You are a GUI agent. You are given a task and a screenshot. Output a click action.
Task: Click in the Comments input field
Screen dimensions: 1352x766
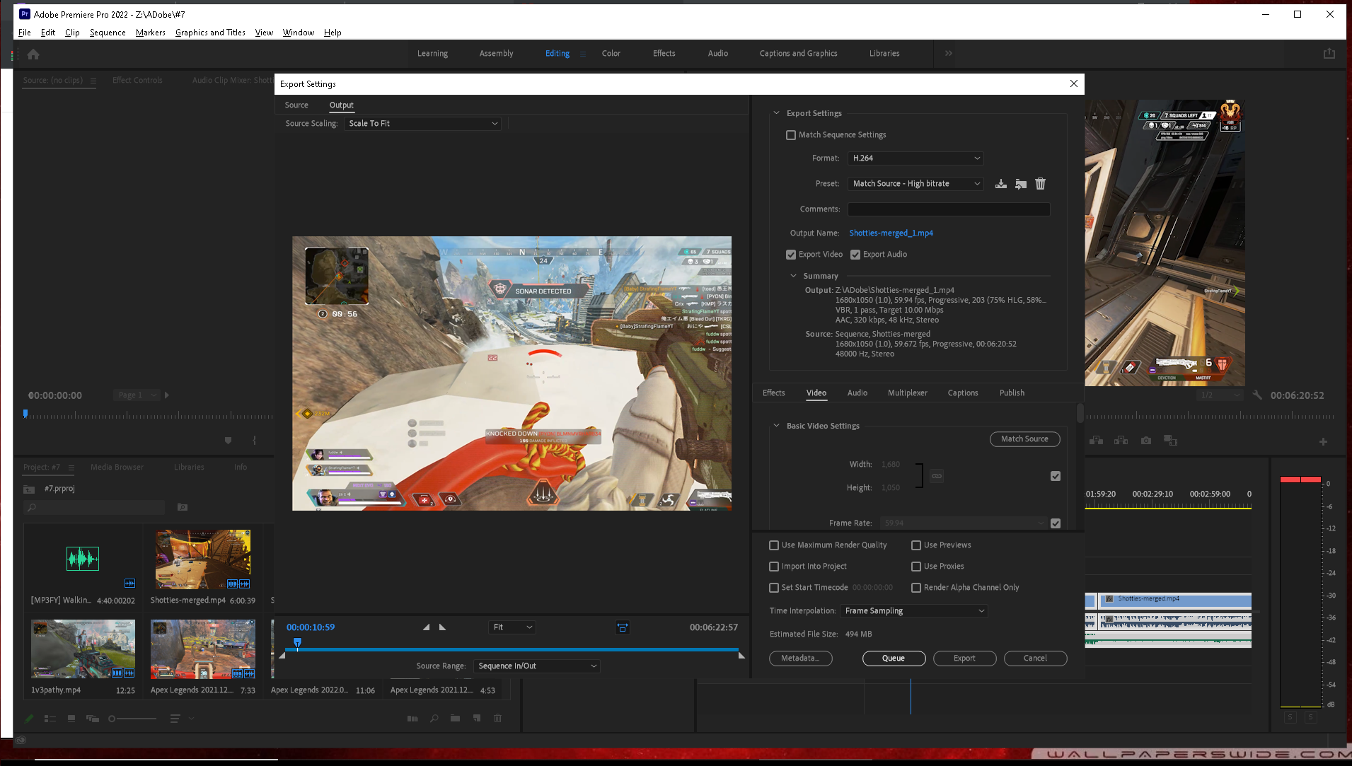(948, 209)
